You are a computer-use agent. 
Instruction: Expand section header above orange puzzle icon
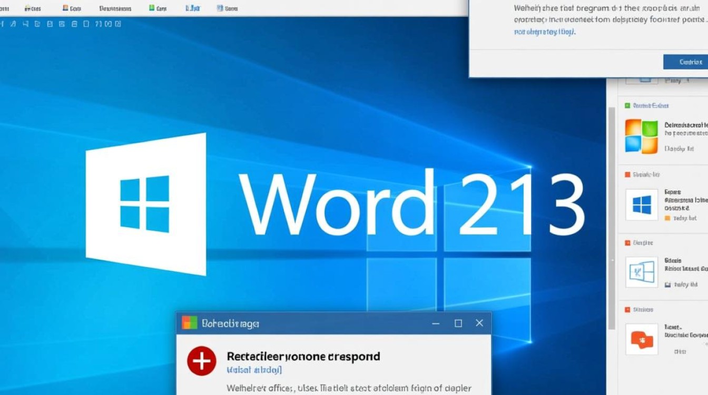638,310
